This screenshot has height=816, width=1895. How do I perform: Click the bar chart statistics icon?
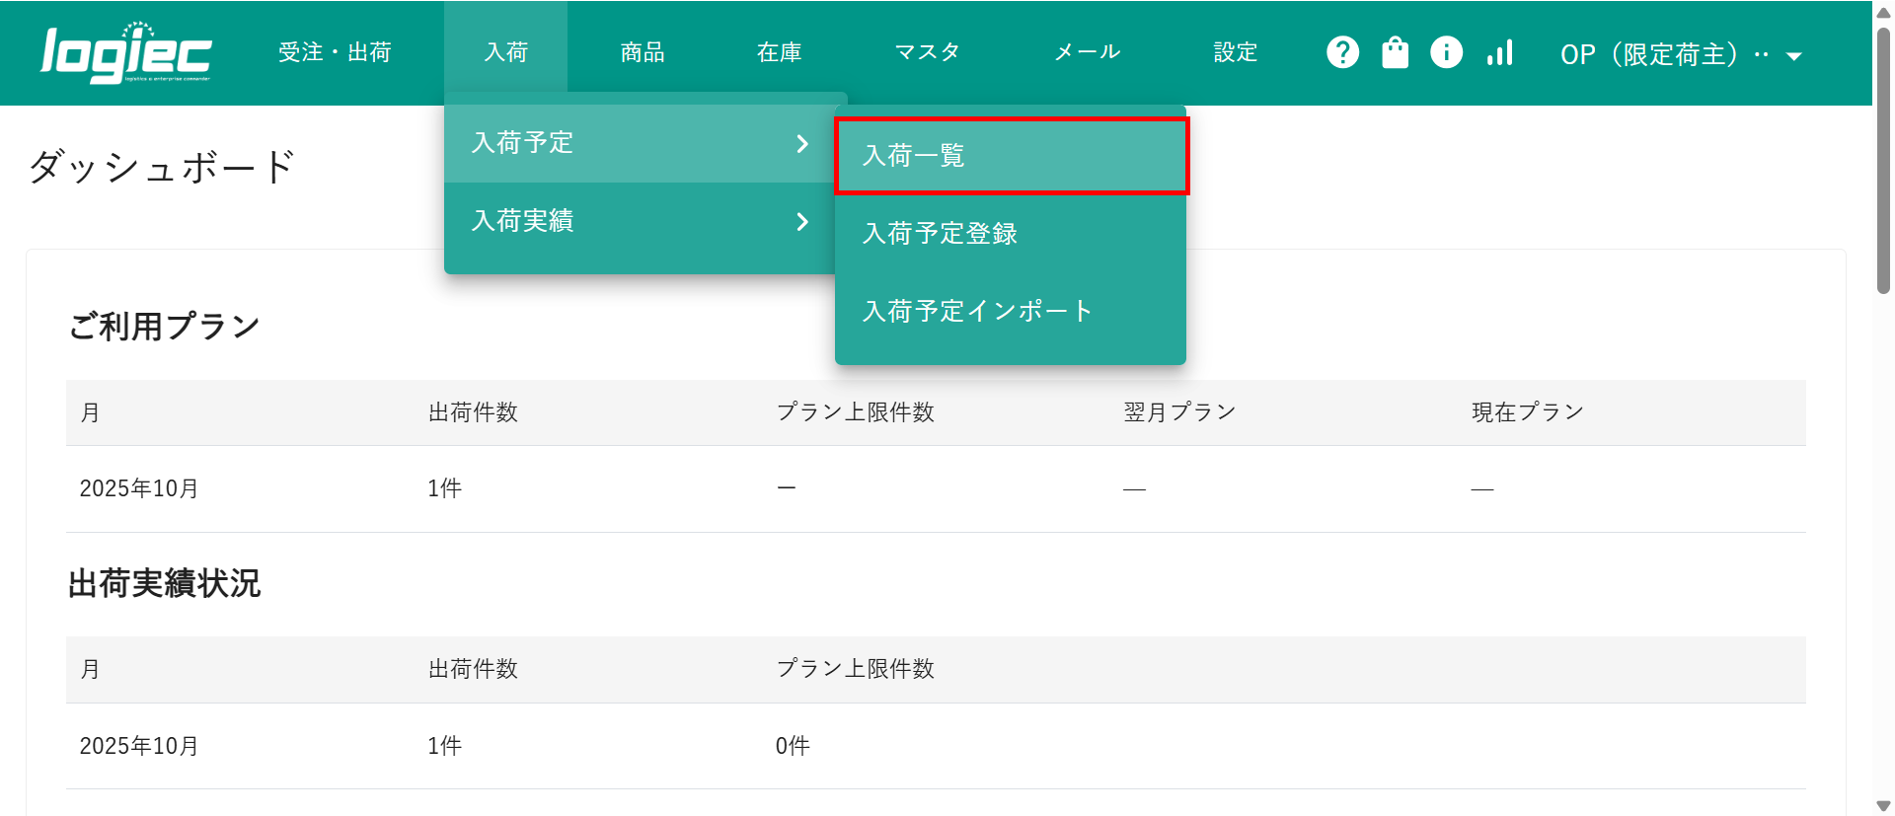tap(1499, 52)
